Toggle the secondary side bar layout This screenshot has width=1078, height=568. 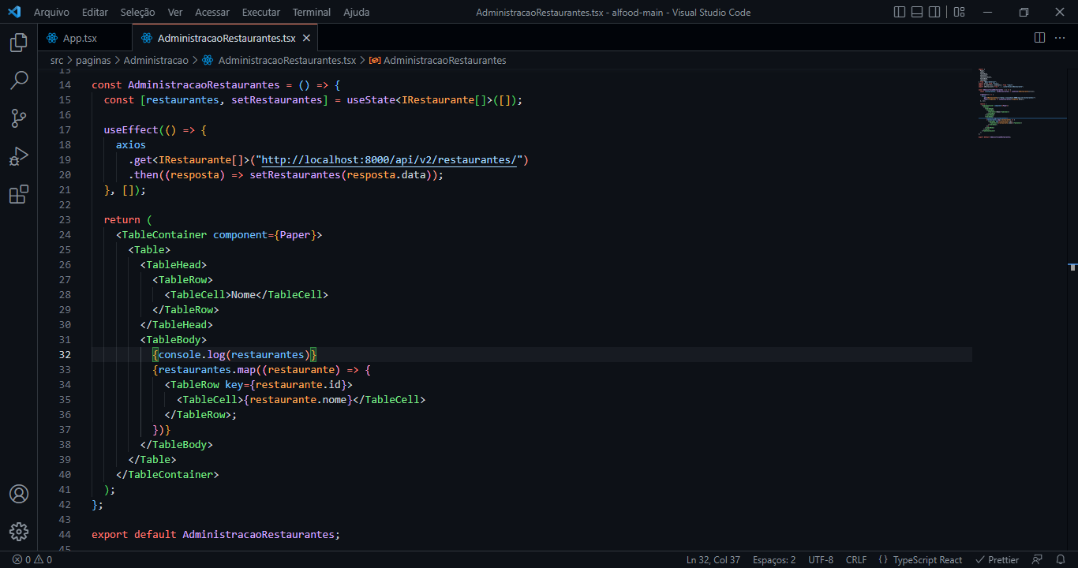(x=934, y=12)
